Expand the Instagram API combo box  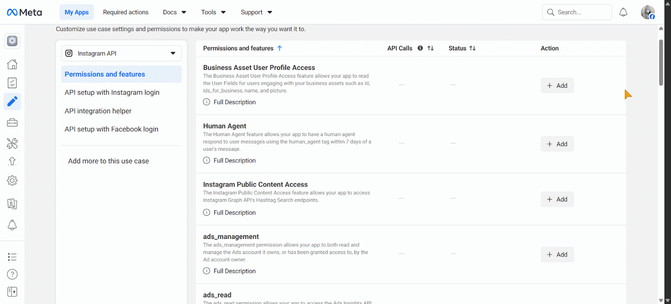(121, 53)
